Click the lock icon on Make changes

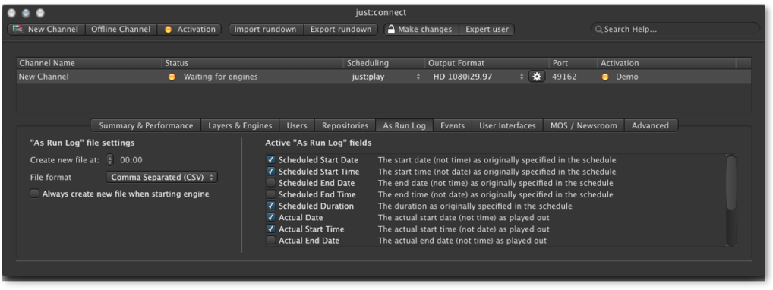point(391,29)
